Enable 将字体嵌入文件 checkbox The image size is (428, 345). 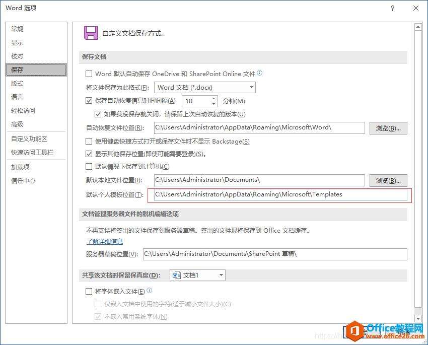tap(89, 292)
